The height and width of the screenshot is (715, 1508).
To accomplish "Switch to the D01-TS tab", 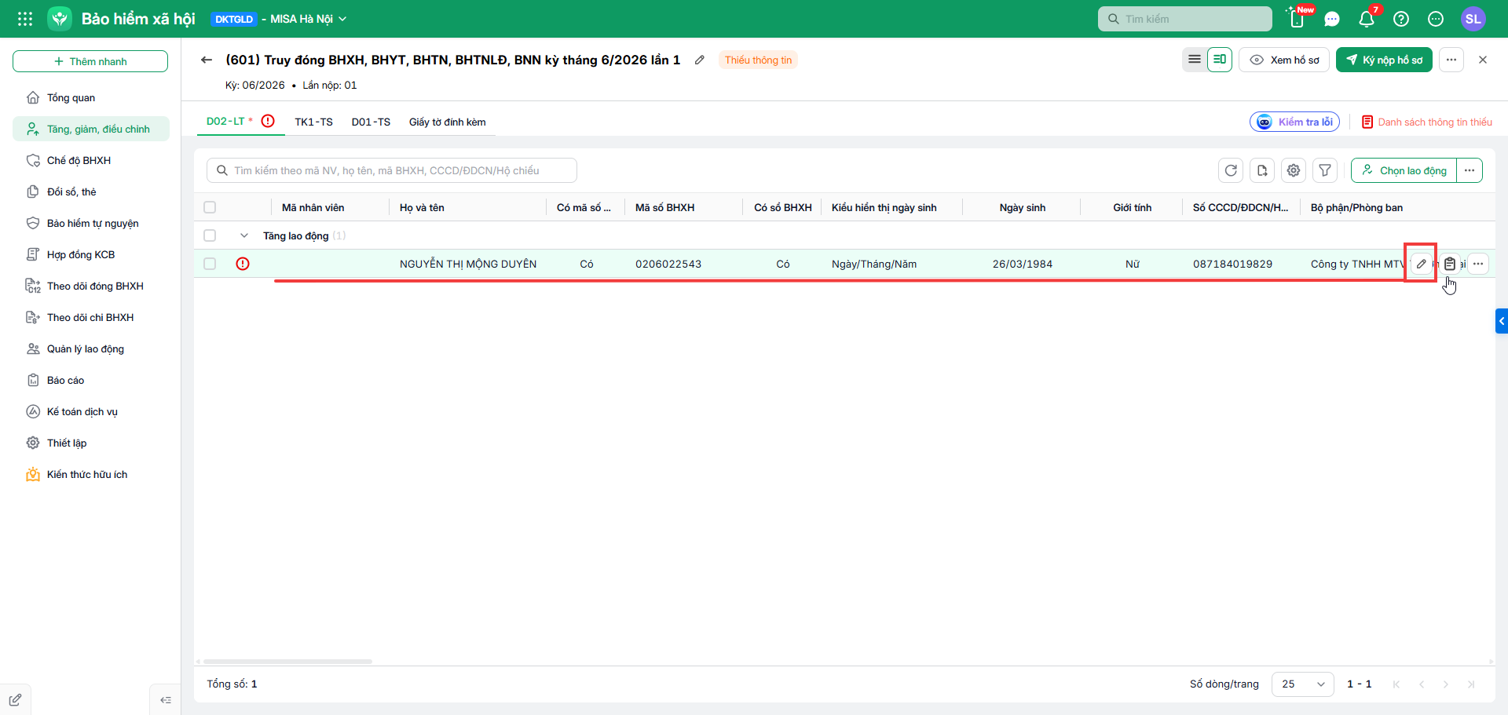I will pos(371,122).
